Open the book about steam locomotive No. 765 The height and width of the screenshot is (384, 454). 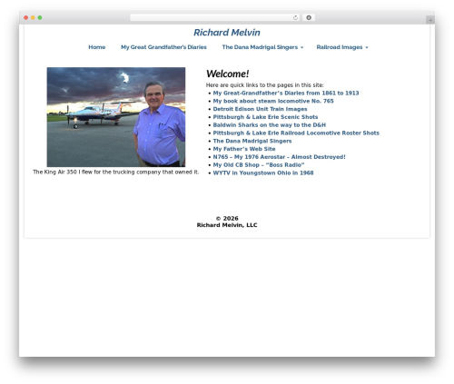[x=273, y=101]
